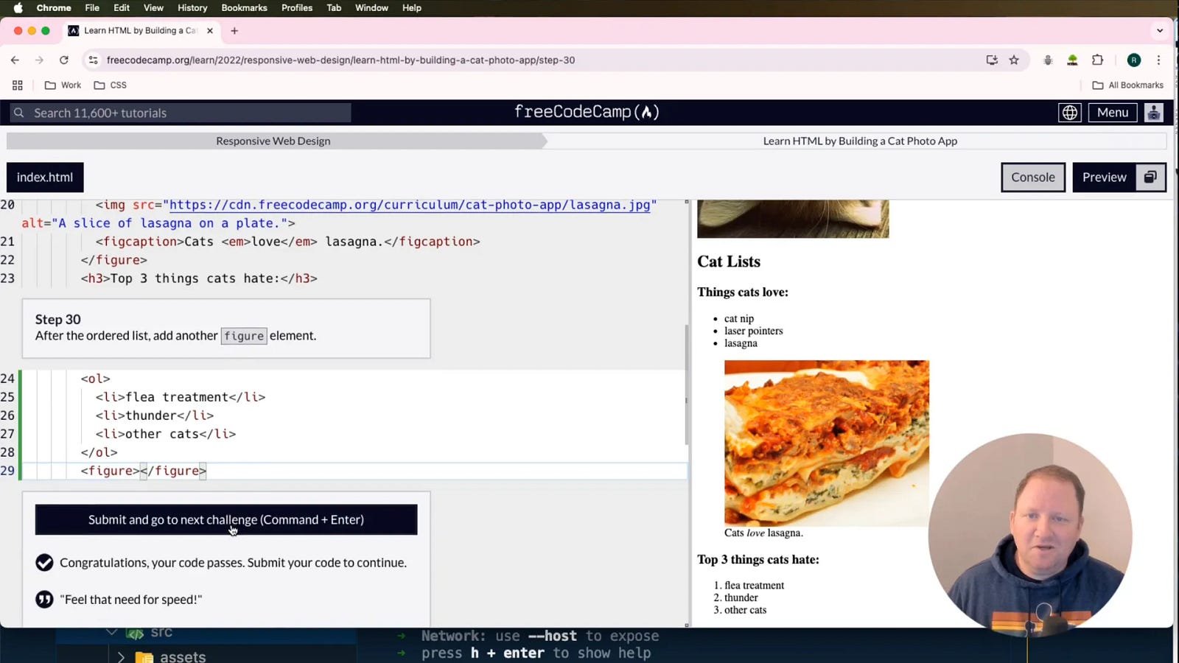
Task: Toggle the Preview panel
Action: [1104, 178]
